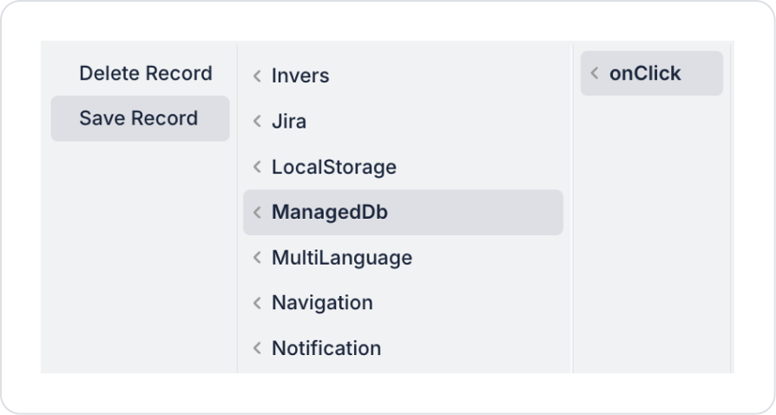Select the highlighted ManagedDb item
The width and height of the screenshot is (776, 415).
330,213
